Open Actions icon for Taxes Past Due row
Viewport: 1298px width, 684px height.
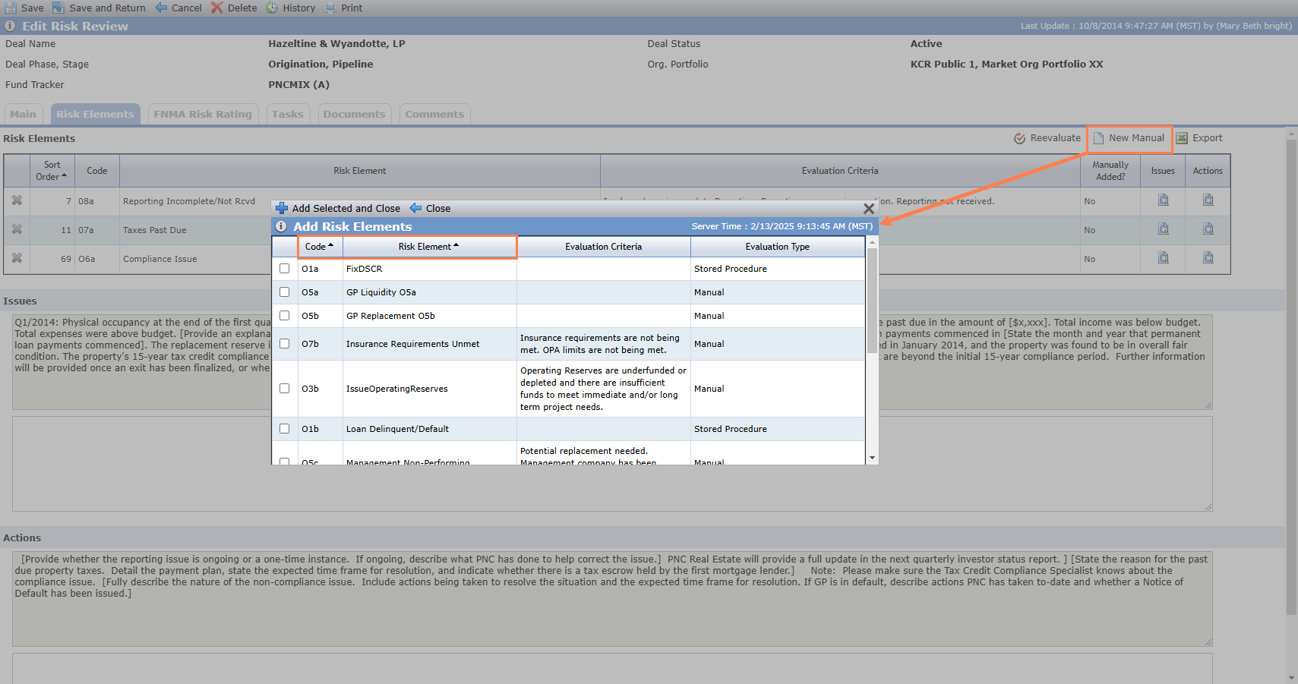click(1208, 229)
